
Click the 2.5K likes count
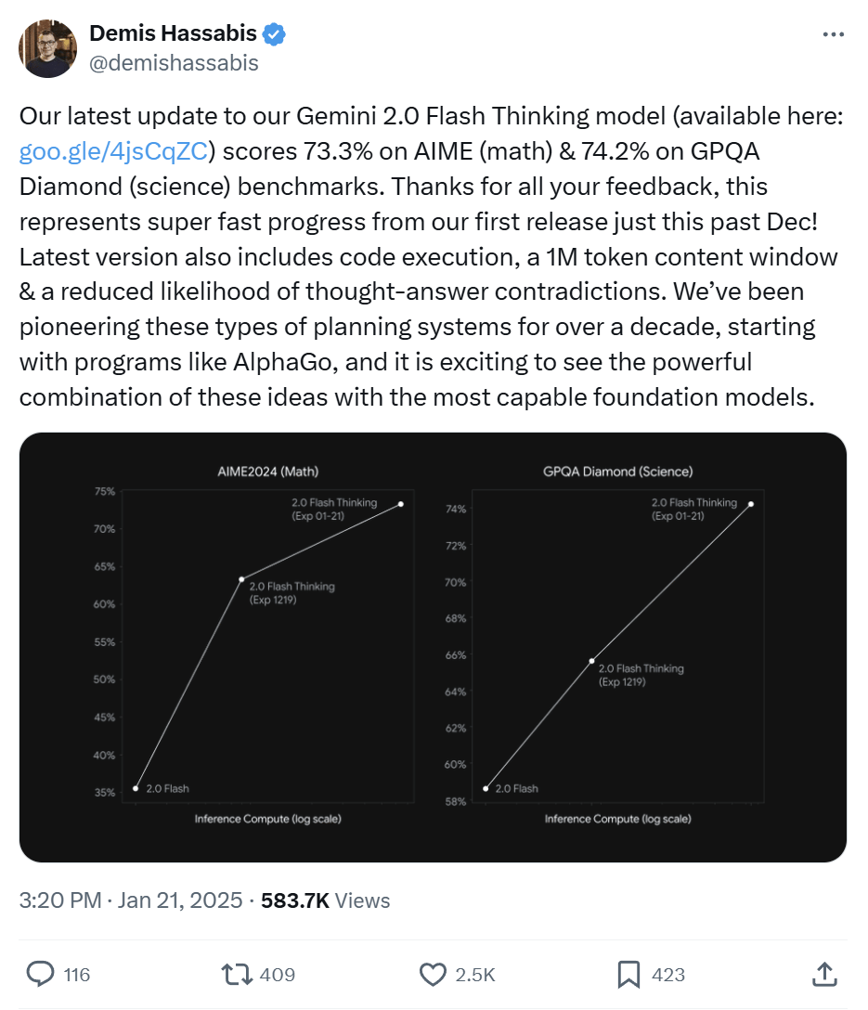475,975
